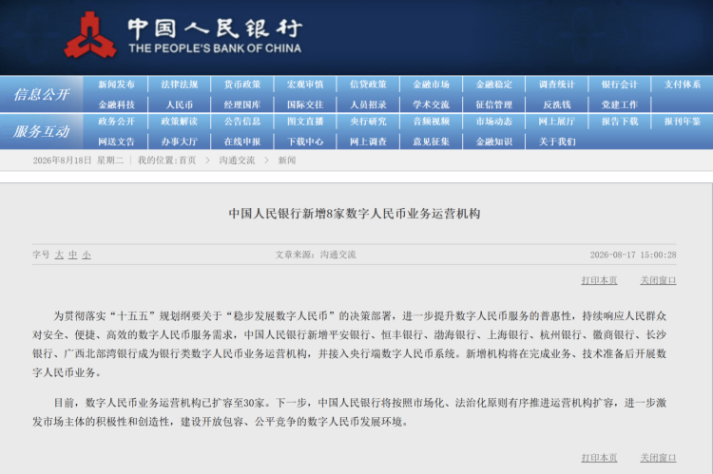Open 在线申报 navigation item
The image size is (713, 474).
click(x=242, y=142)
